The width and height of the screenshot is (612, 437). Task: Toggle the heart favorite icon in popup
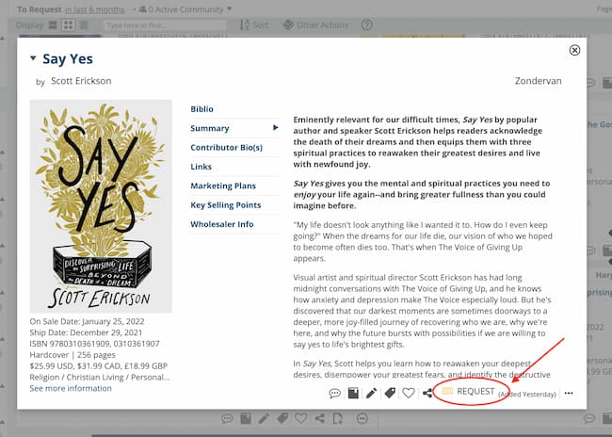[409, 393]
